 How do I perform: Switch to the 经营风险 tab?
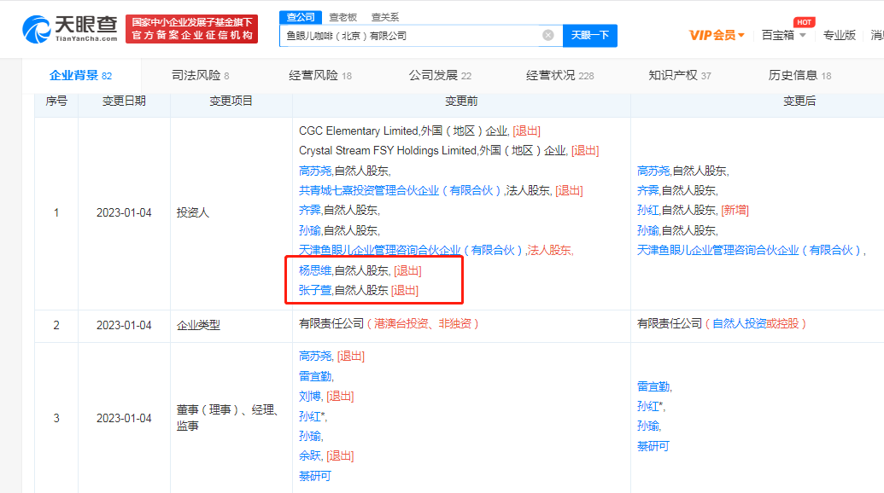(320, 75)
